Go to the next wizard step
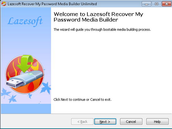 click(x=105, y=122)
